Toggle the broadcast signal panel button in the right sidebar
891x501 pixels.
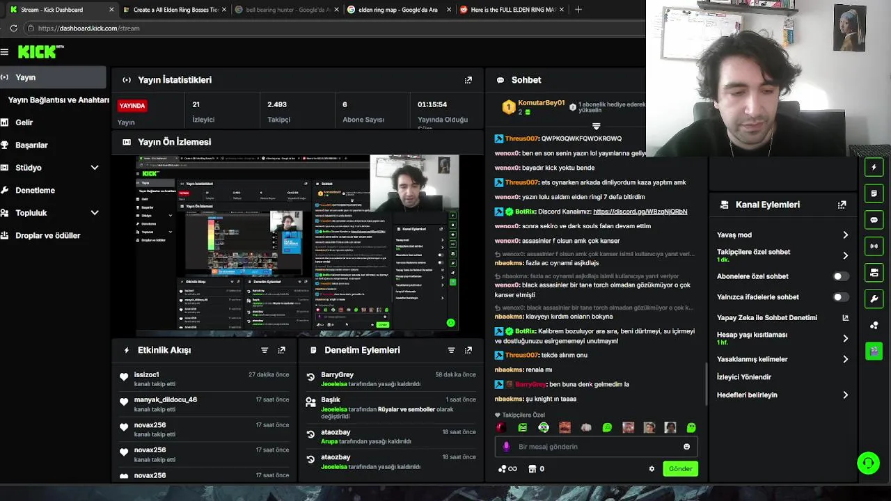point(874,246)
